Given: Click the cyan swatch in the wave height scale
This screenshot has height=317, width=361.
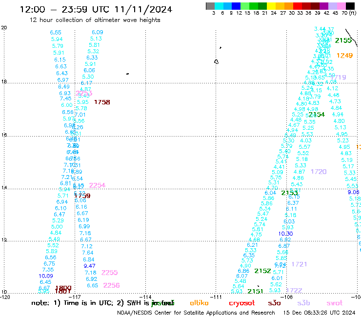Looking at the screenshot, I should pos(219,6).
